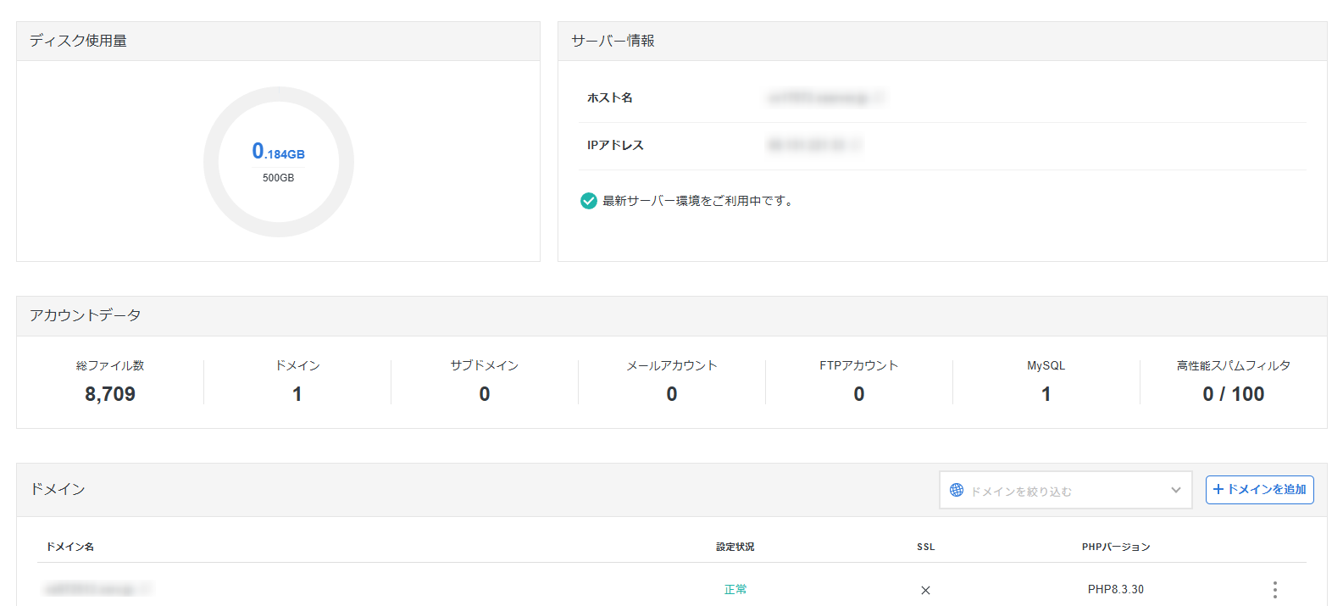Click the アカウントデータ section header

[671, 315]
